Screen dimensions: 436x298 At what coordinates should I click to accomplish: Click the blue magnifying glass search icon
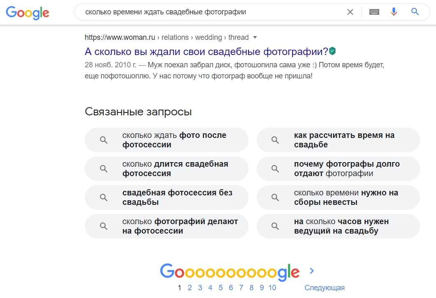point(415,11)
